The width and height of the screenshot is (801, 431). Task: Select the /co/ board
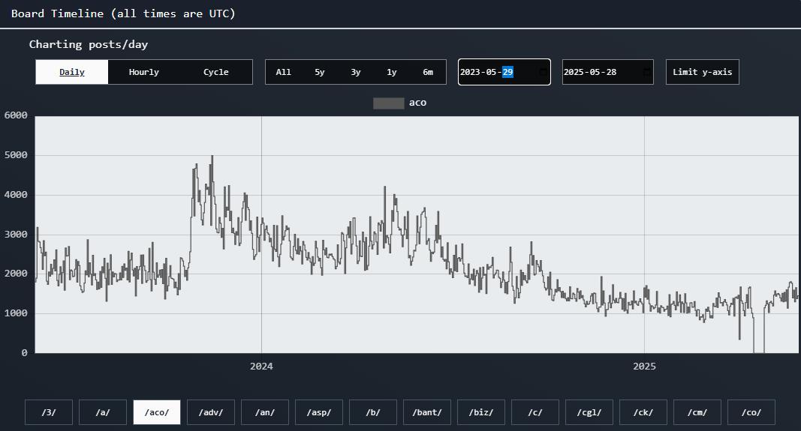[751, 412]
